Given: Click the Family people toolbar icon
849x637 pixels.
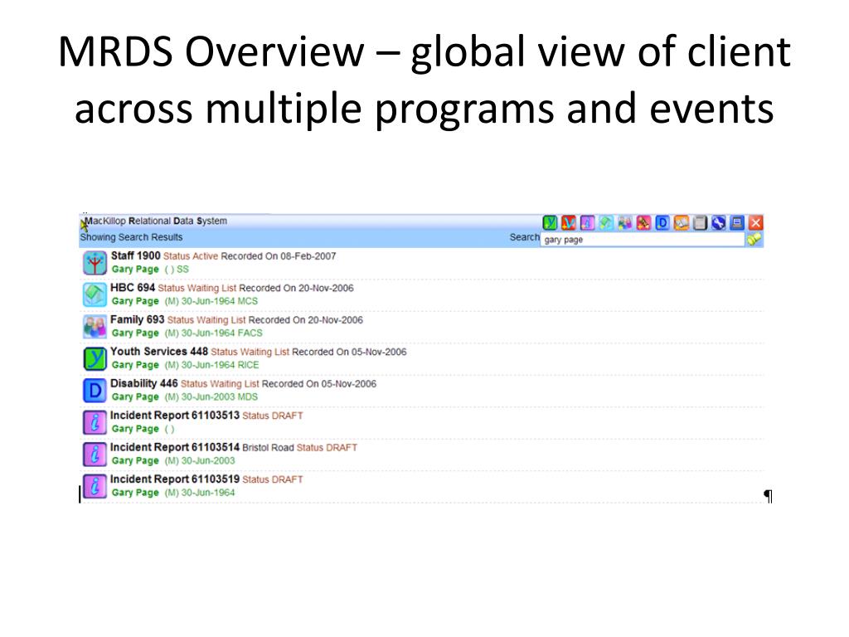Looking at the screenshot, I should (625, 222).
